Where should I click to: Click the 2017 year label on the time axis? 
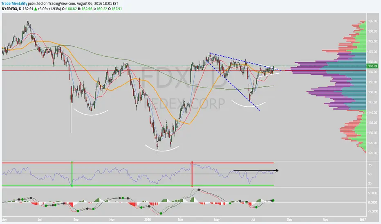[x=363, y=220]
